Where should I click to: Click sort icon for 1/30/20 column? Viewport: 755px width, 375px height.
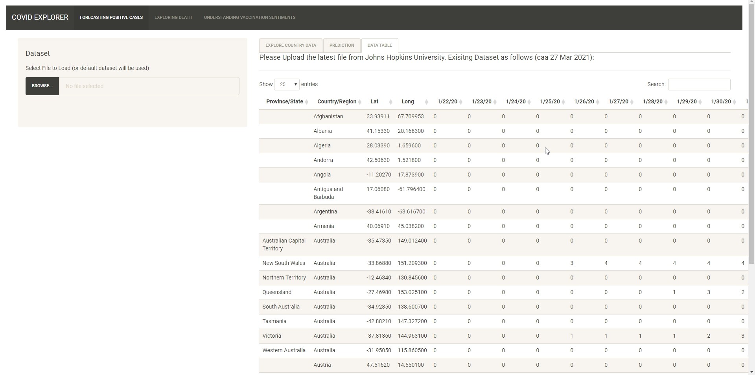pyautogui.click(x=735, y=102)
